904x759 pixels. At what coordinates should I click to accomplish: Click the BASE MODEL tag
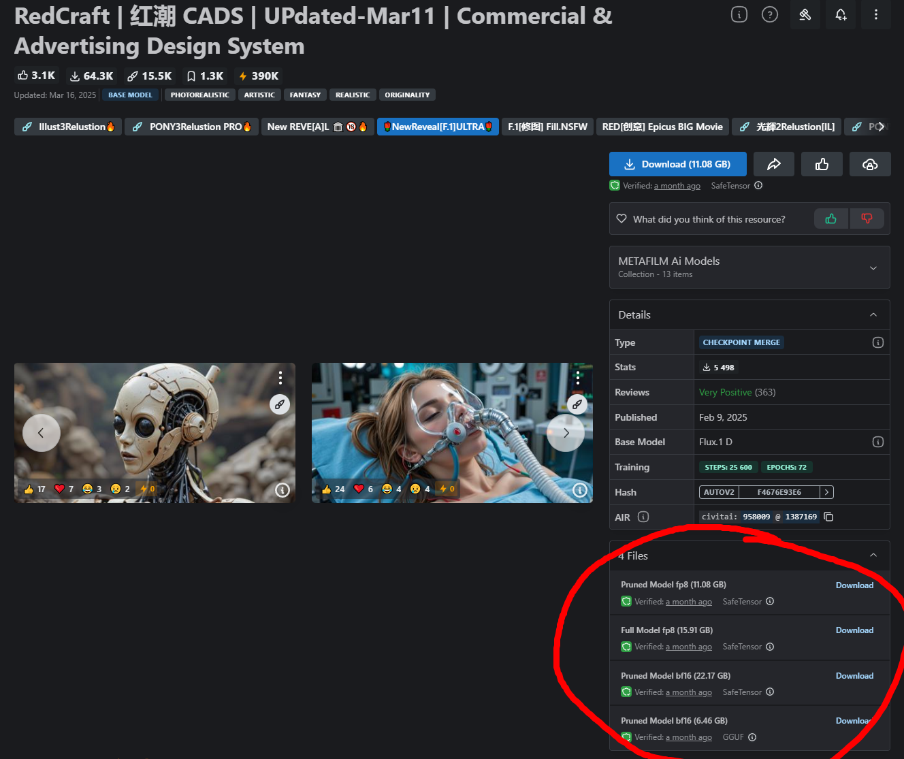(x=130, y=95)
